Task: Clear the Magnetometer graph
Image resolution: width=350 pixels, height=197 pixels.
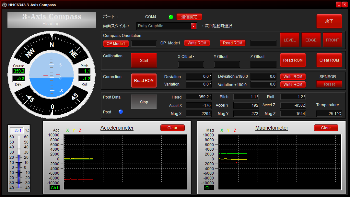Action: click(326, 128)
